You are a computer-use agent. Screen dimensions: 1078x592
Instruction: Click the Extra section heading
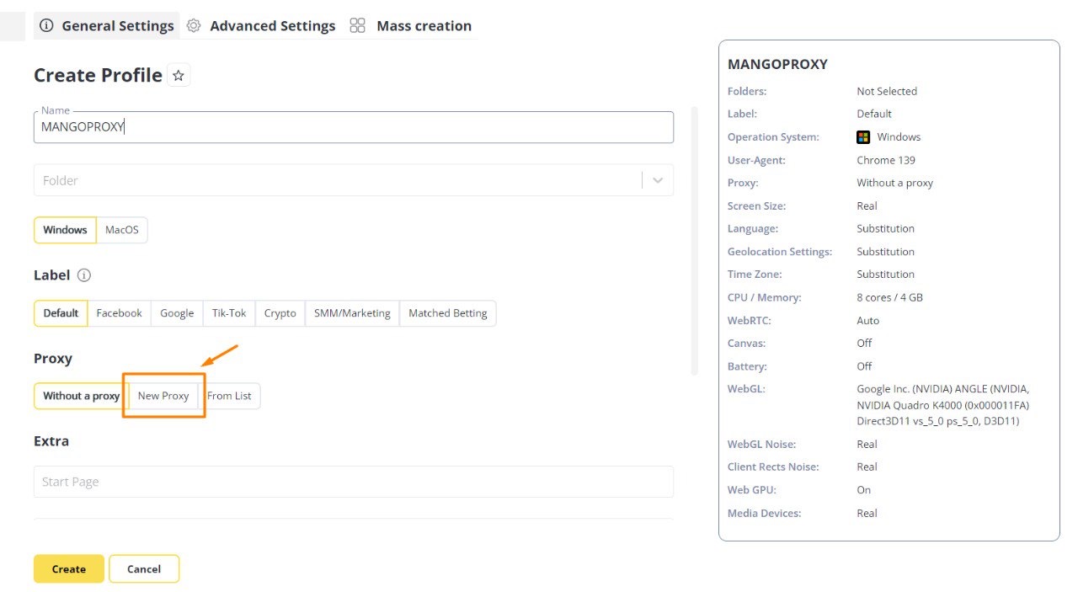51,441
